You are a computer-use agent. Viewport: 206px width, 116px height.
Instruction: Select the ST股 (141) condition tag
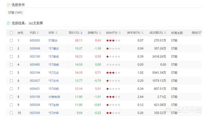[15, 13]
